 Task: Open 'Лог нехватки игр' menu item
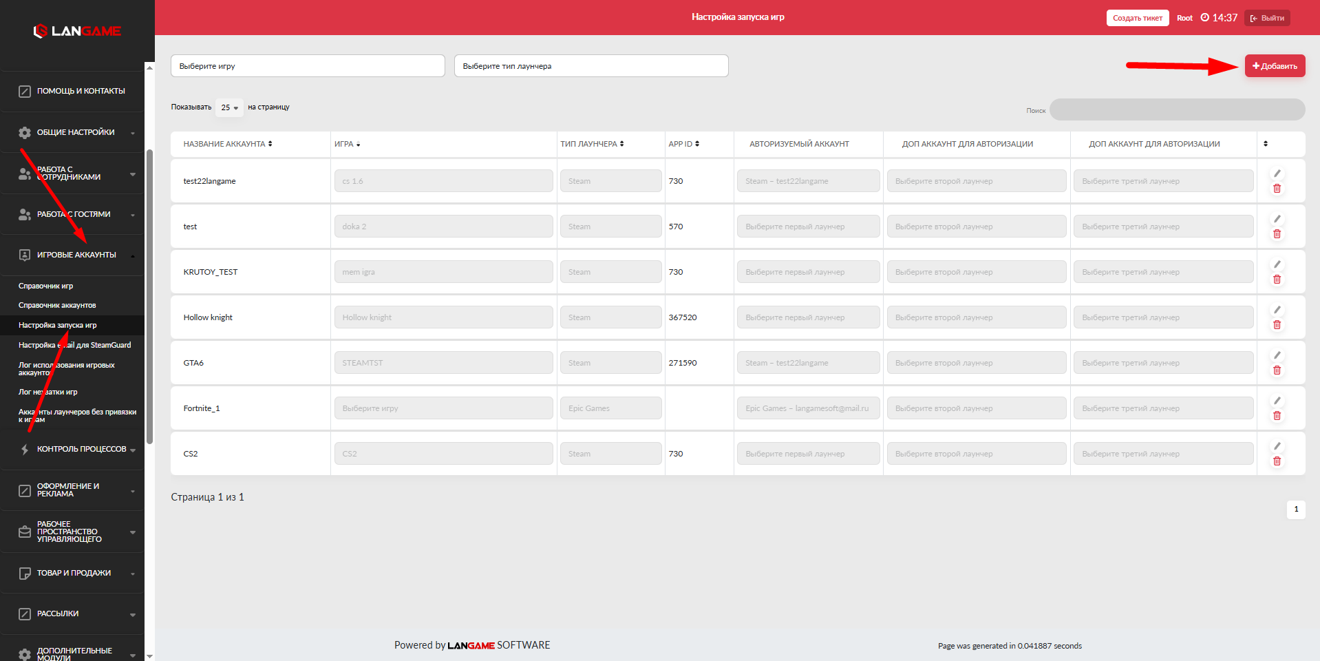(x=47, y=392)
